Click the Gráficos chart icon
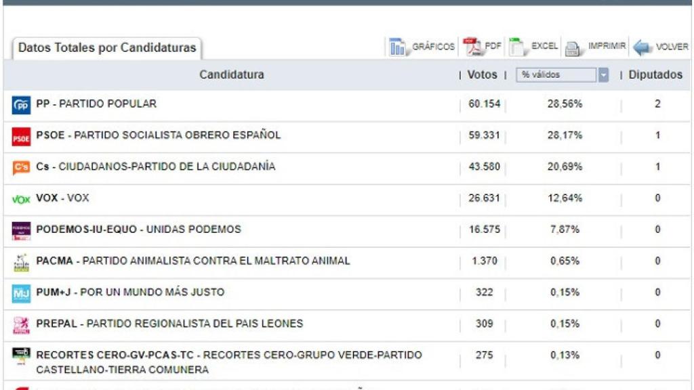 (398, 47)
